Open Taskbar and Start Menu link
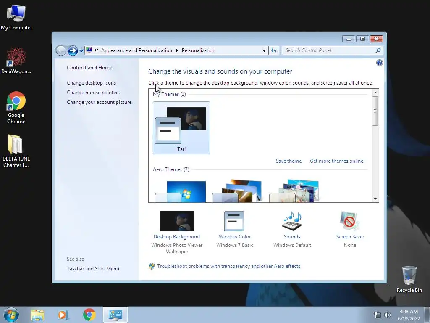 click(93, 269)
